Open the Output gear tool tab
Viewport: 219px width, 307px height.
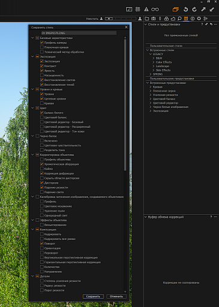(x=199, y=19)
